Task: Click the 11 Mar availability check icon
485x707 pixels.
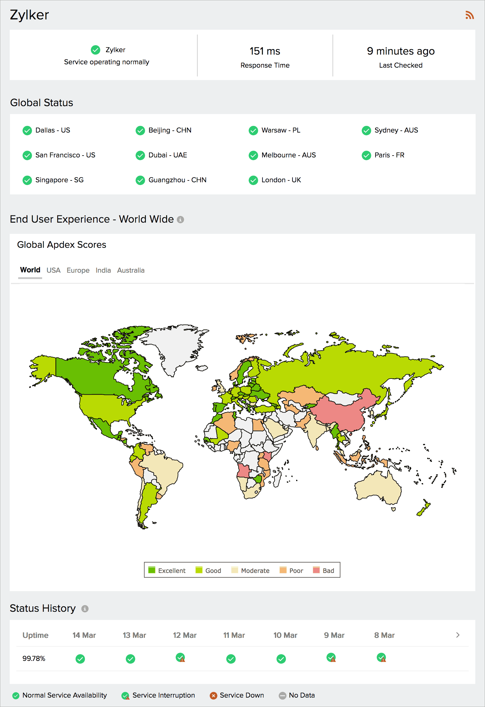Action: [x=231, y=659]
